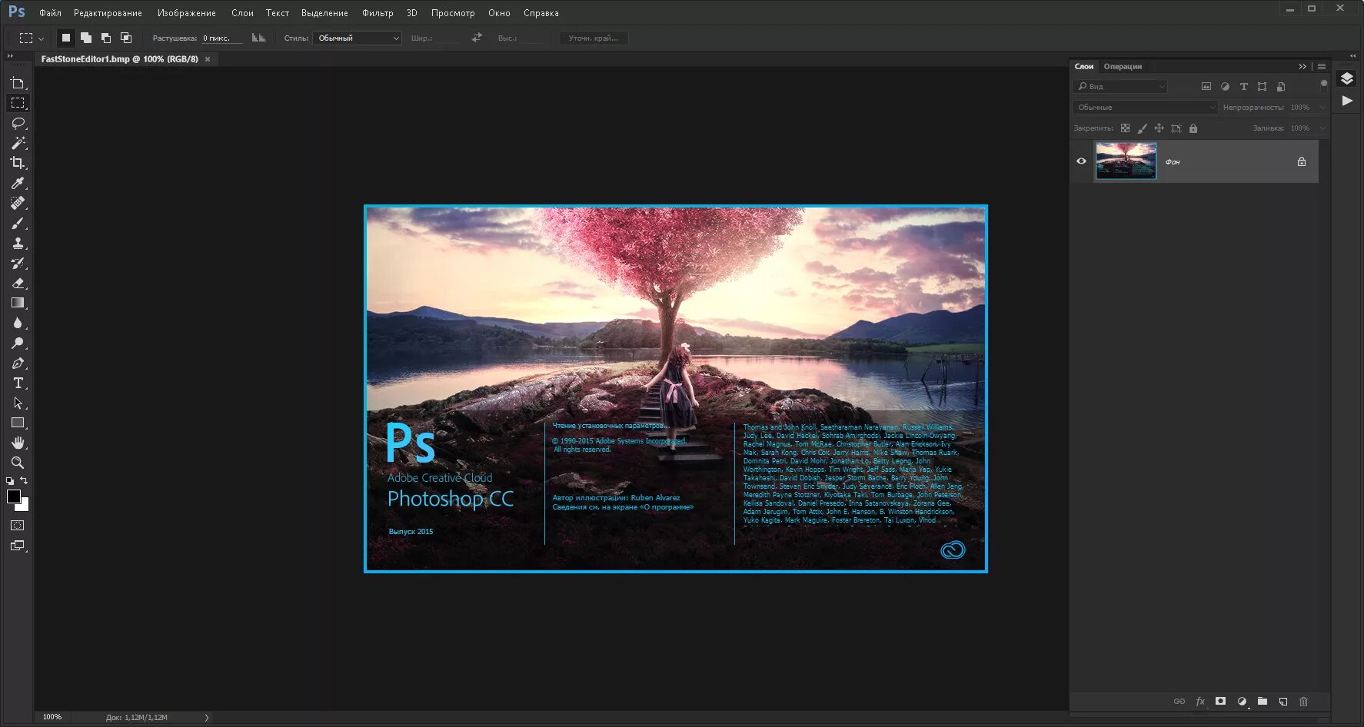This screenshot has width=1364, height=727.
Task: Select the Lasso tool
Action: [18, 123]
